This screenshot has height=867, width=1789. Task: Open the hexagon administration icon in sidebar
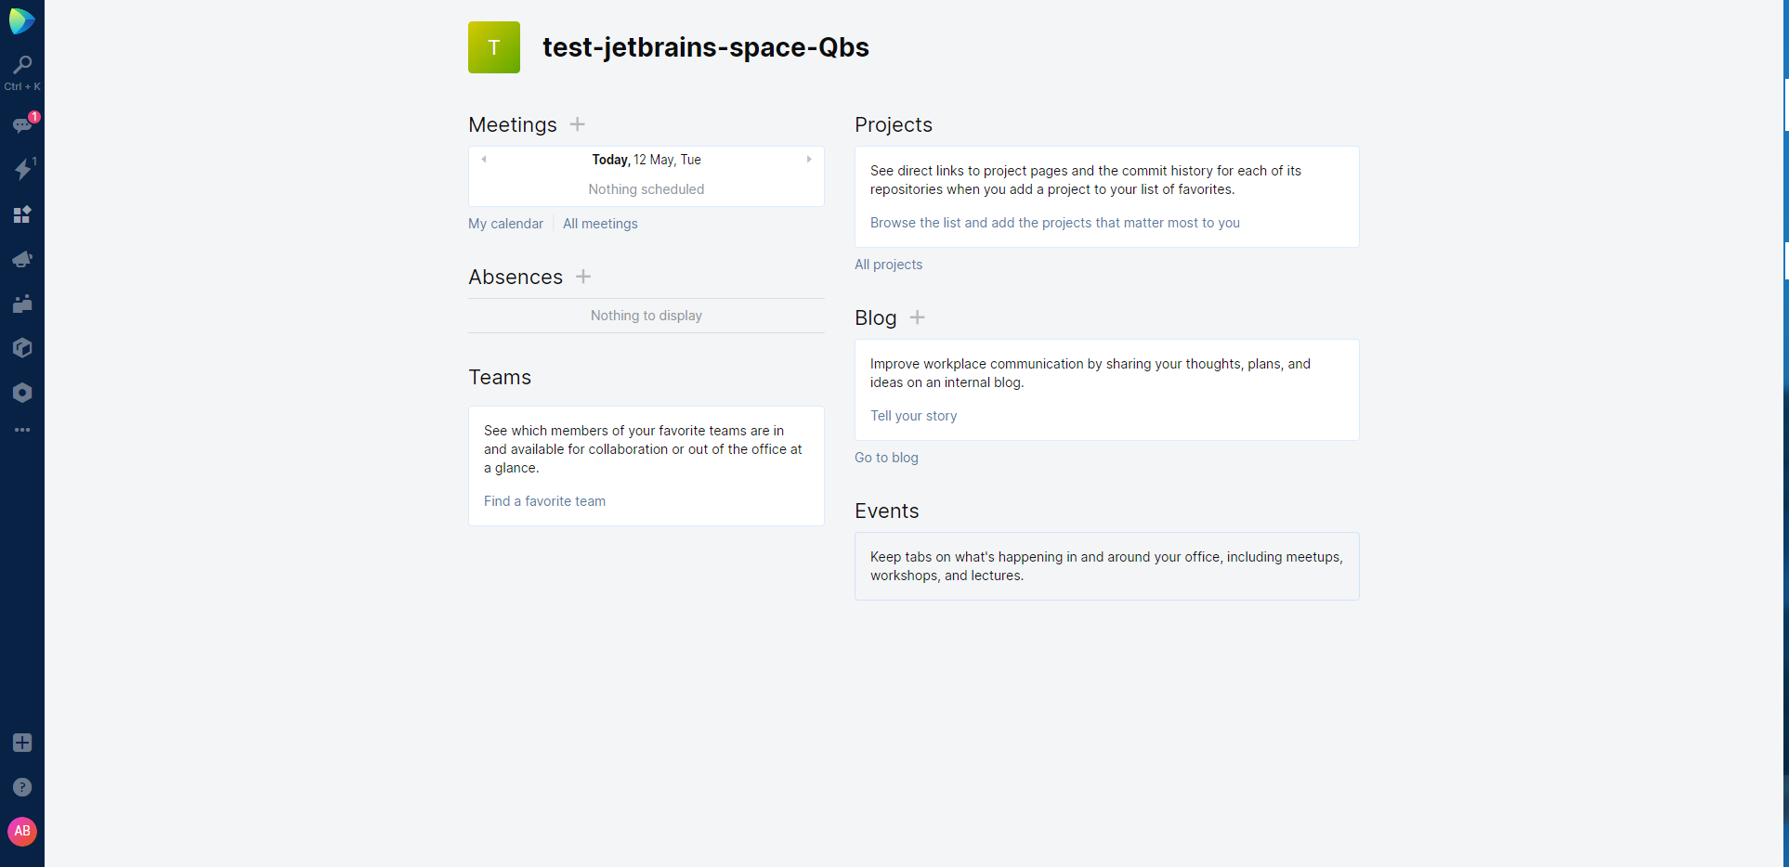point(22,393)
